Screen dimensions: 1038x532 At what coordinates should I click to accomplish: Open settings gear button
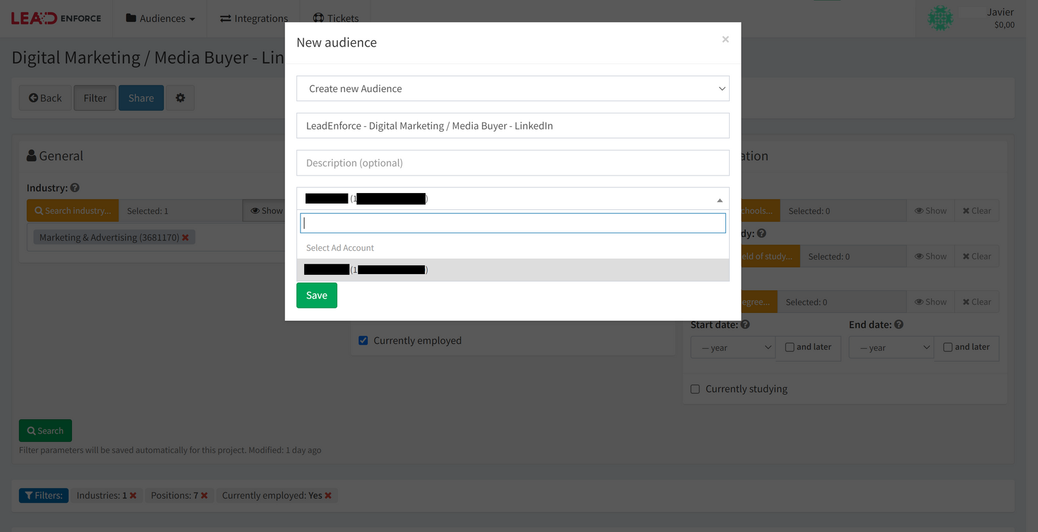point(180,98)
